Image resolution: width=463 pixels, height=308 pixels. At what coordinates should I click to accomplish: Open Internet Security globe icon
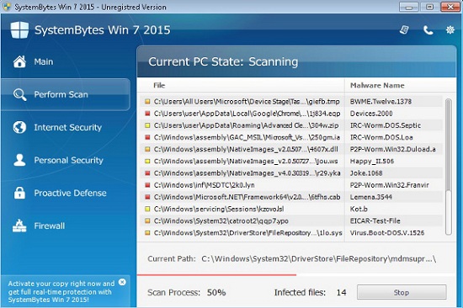click(19, 127)
